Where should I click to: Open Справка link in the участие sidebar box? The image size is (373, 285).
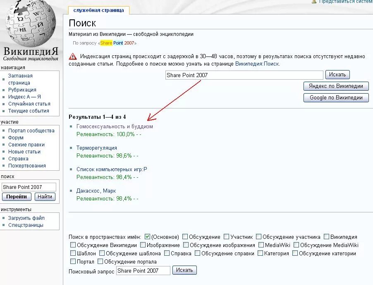(x=18, y=159)
